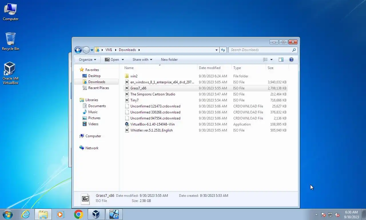This screenshot has width=366, height=220.
Task: Open Computer icon on the desktop
Action: pyautogui.click(x=11, y=12)
